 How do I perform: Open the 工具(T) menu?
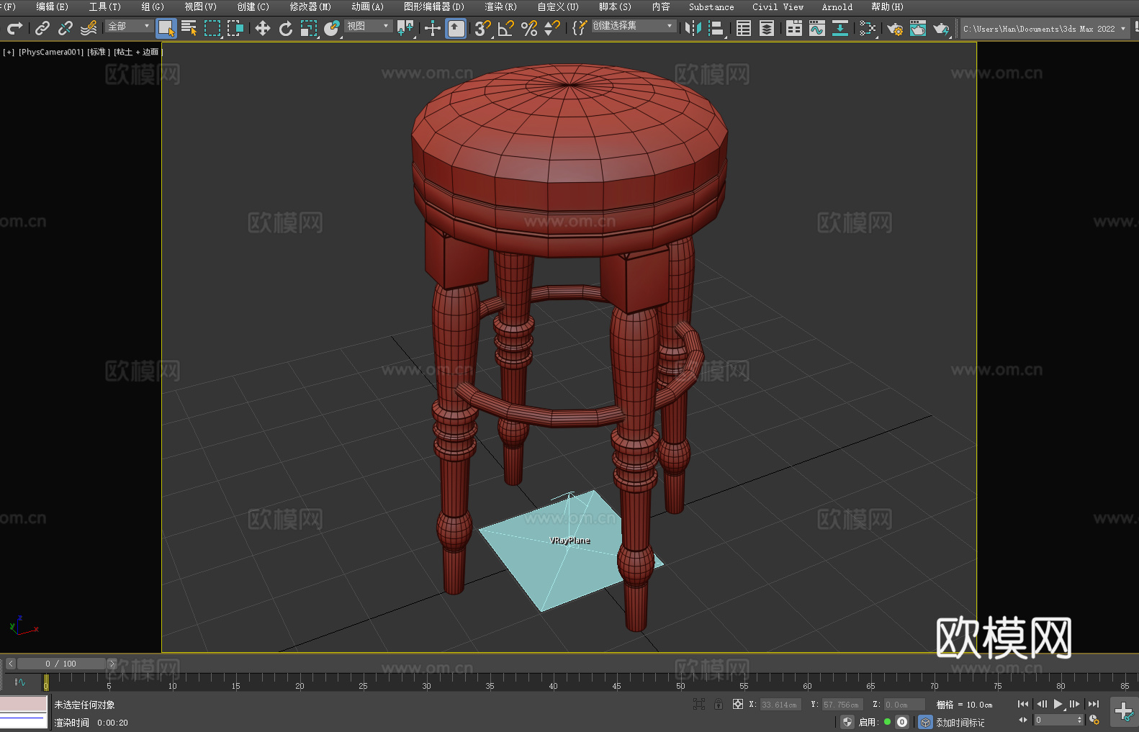coord(104,6)
